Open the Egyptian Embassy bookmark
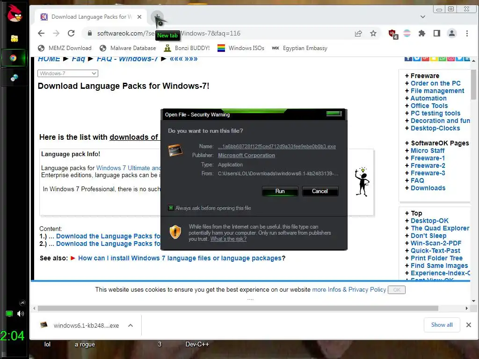The height and width of the screenshot is (359, 479). (x=300, y=48)
